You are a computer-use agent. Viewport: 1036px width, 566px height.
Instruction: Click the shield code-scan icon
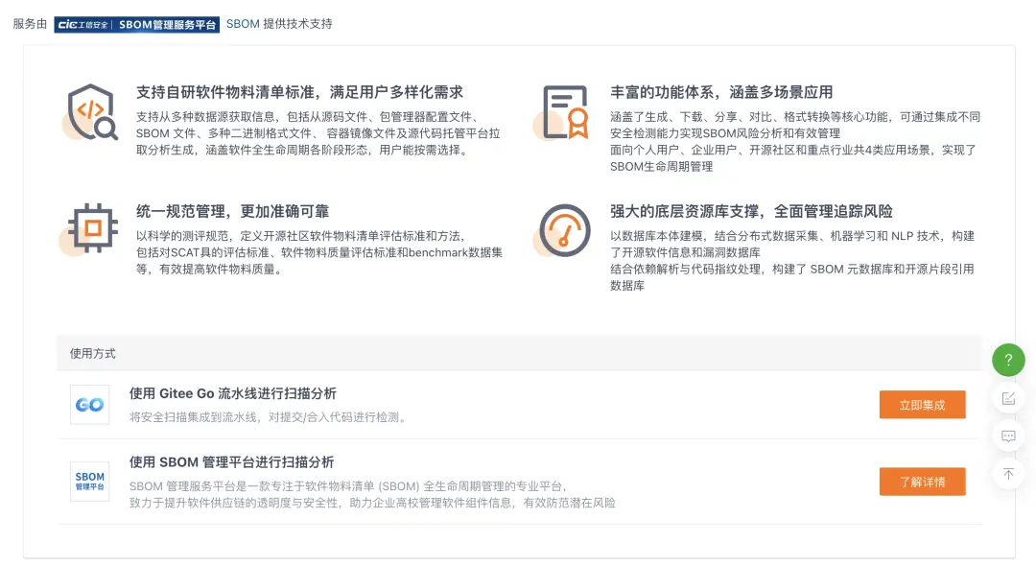point(91,112)
